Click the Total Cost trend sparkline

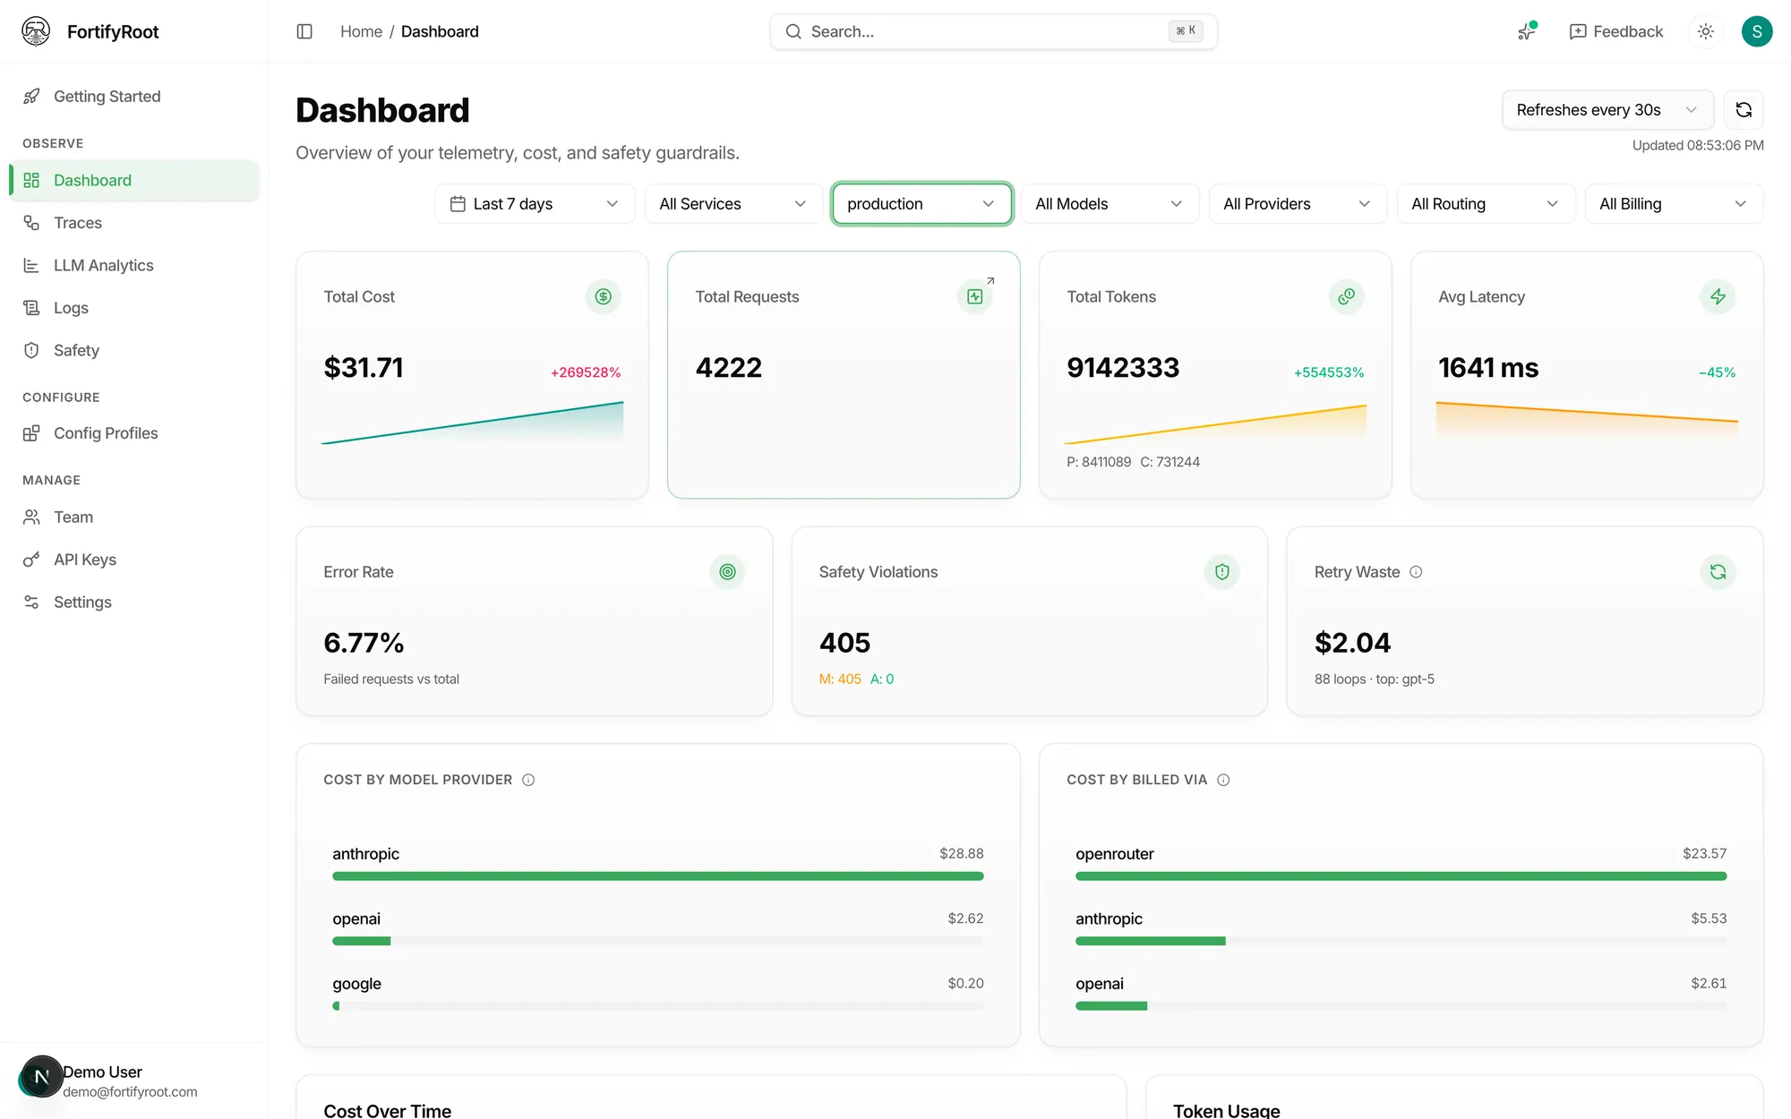472,423
